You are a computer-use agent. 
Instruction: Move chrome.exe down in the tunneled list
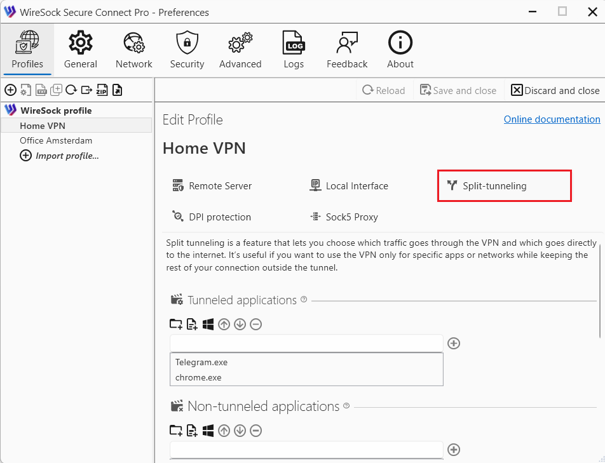(x=240, y=324)
